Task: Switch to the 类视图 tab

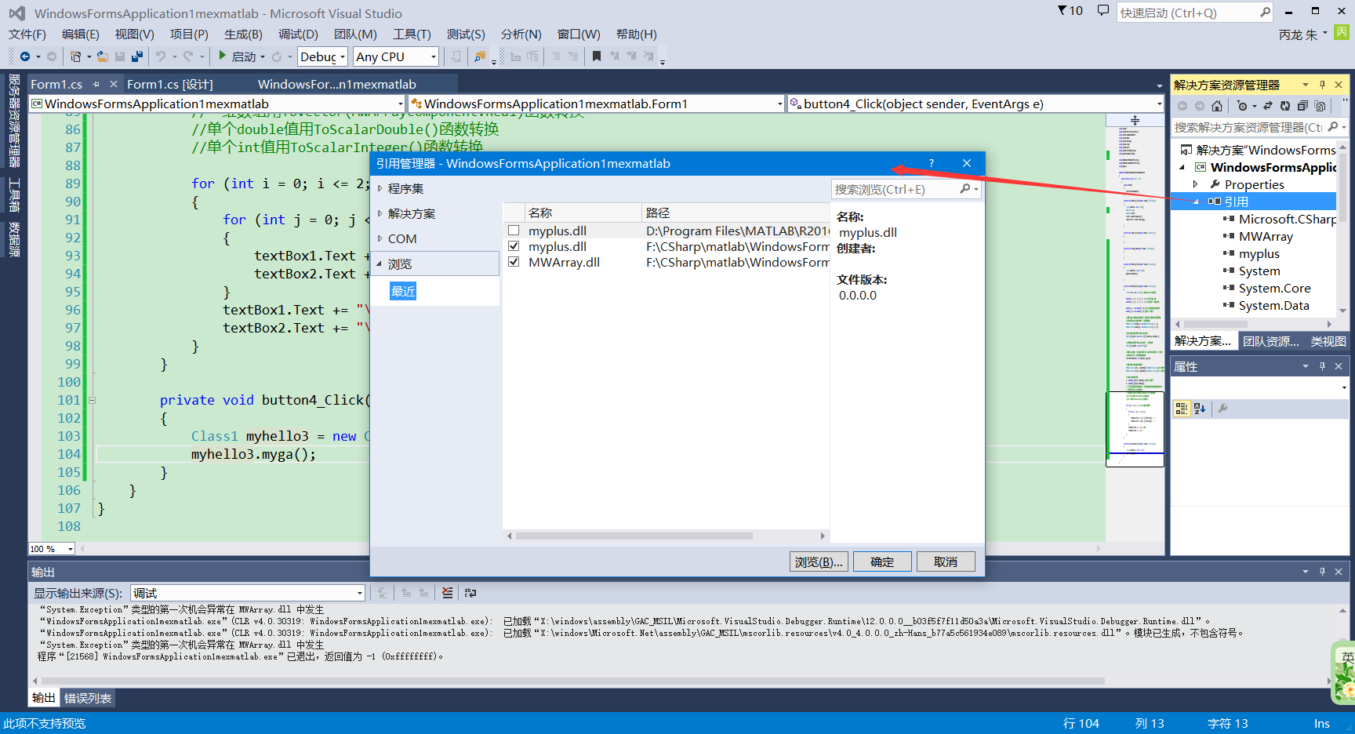Action: 1328,341
